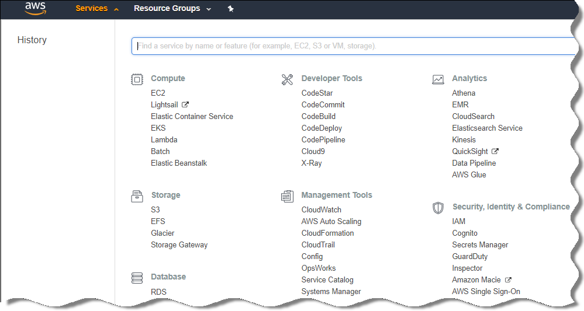Click the Storage category icon
584x311 pixels.
coord(137,196)
